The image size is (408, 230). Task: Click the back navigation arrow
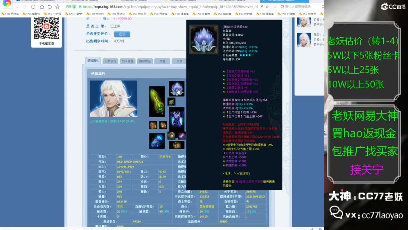pyautogui.click(x=18, y=7)
